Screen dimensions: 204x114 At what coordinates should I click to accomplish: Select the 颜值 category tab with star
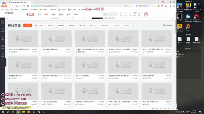(116, 25)
